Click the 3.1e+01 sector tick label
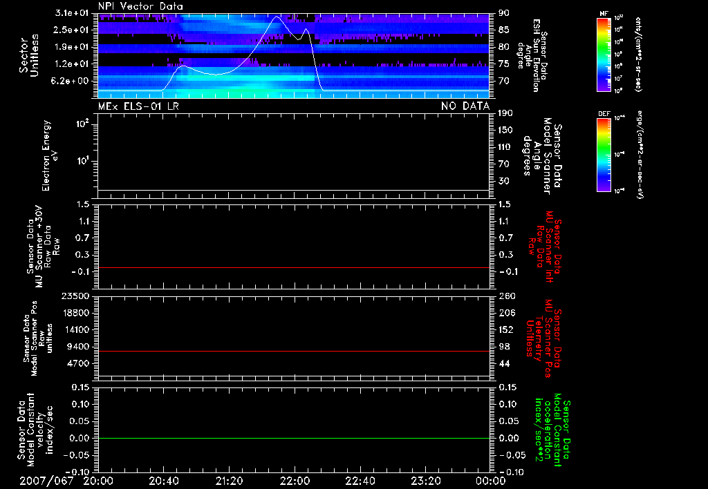 pos(72,13)
